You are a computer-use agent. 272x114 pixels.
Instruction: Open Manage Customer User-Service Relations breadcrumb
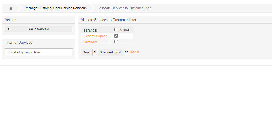click(56, 8)
